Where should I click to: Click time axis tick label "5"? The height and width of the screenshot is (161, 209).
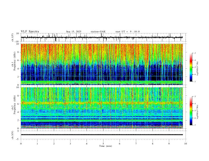[x=103, y=144]
